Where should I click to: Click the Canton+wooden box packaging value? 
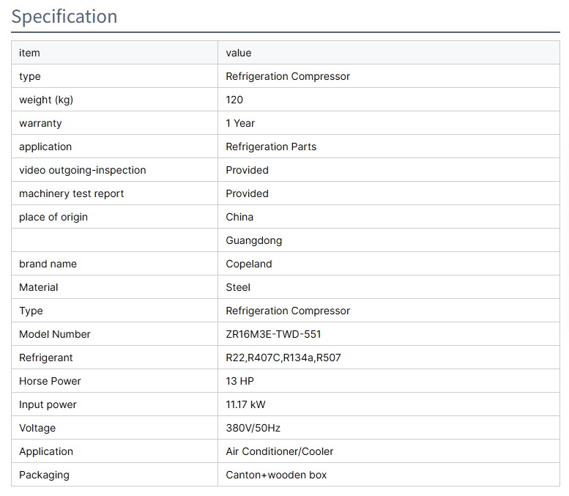[x=276, y=475]
